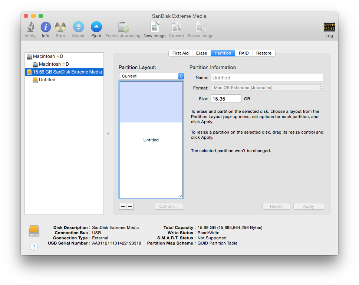This screenshot has width=359, height=285.
Task: Click the Enable Journaling icon
Action: (123, 27)
